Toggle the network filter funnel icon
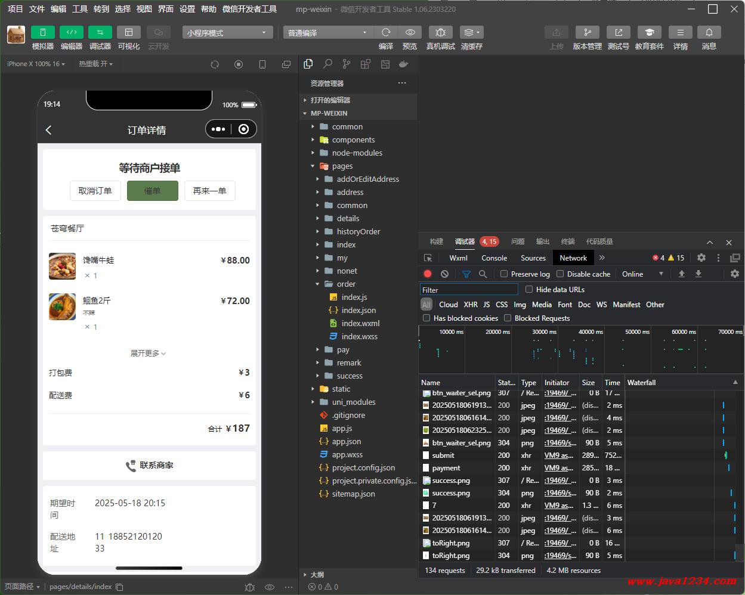 click(x=466, y=274)
